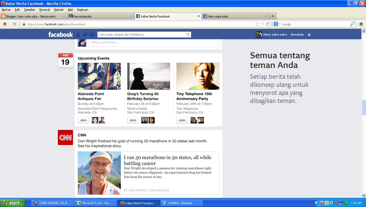Screen dimensions: 366x207
Task: Open the Alameda Point Antiques Fair title
Action: (91, 96)
